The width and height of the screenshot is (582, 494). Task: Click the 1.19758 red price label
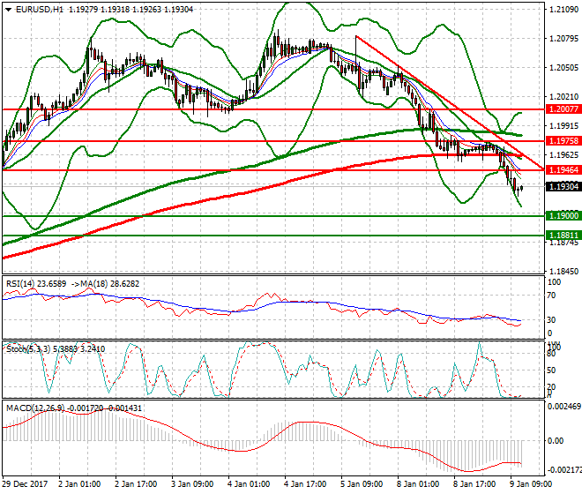point(561,140)
